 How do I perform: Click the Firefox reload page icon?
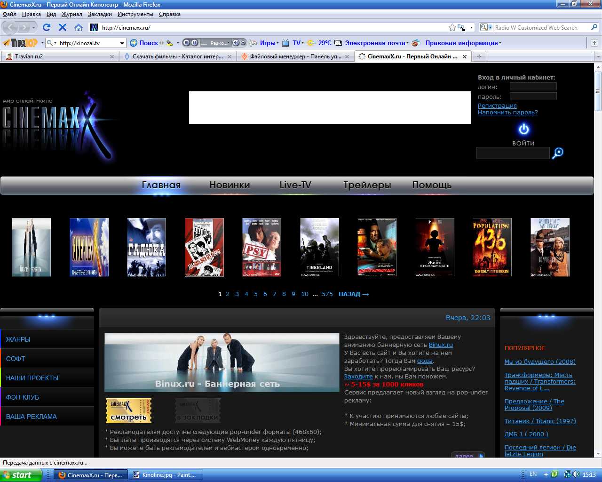47,27
